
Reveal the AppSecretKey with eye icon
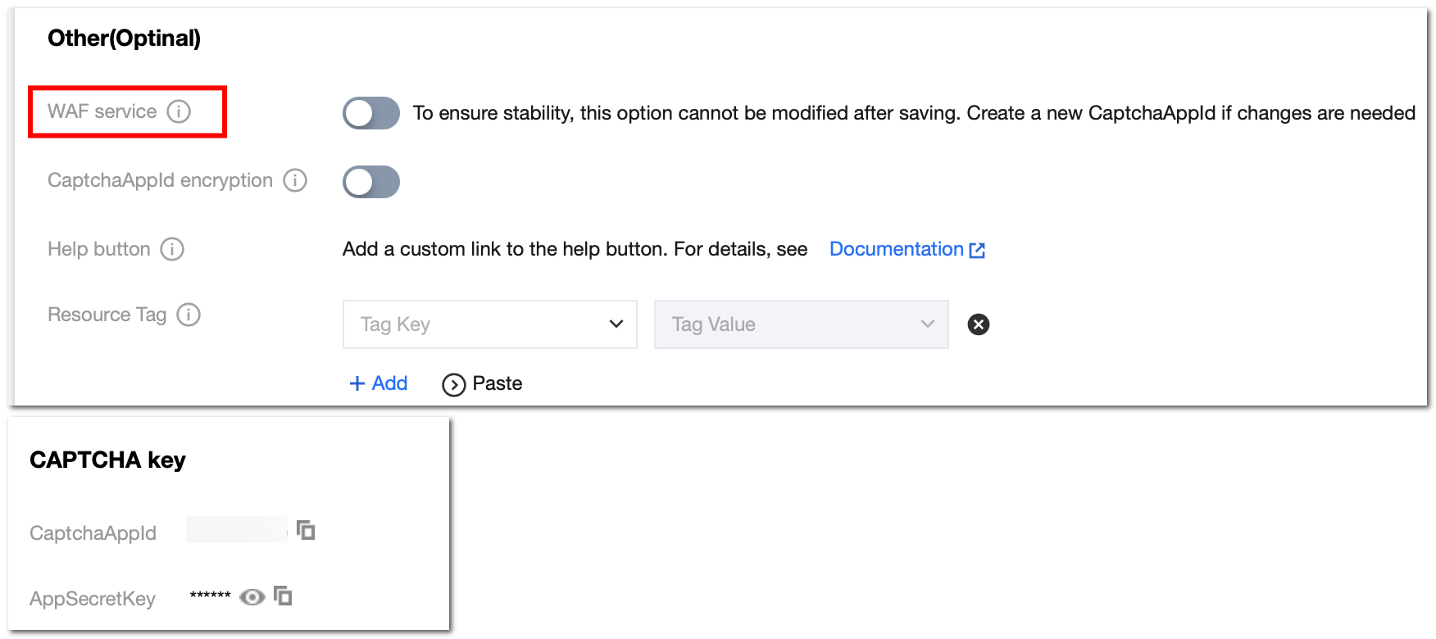coord(252,596)
